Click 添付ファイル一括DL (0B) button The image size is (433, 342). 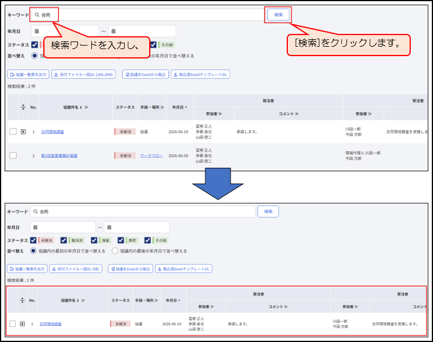(x=75, y=269)
